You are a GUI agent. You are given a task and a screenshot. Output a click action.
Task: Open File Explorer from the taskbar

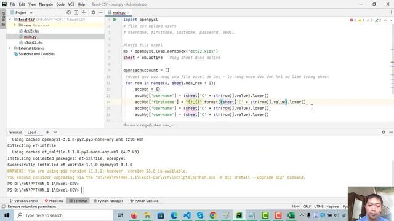pos(147,215)
